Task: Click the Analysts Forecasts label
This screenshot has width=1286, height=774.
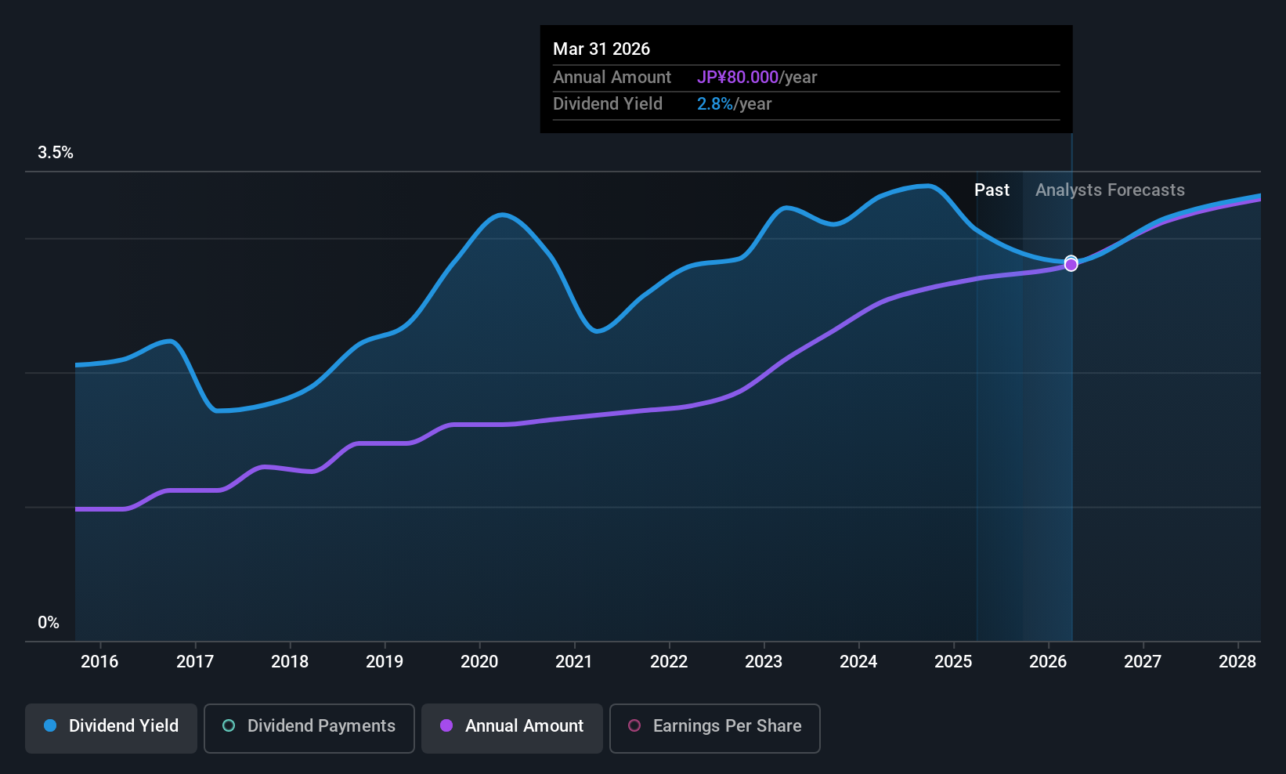Action: tap(1110, 190)
